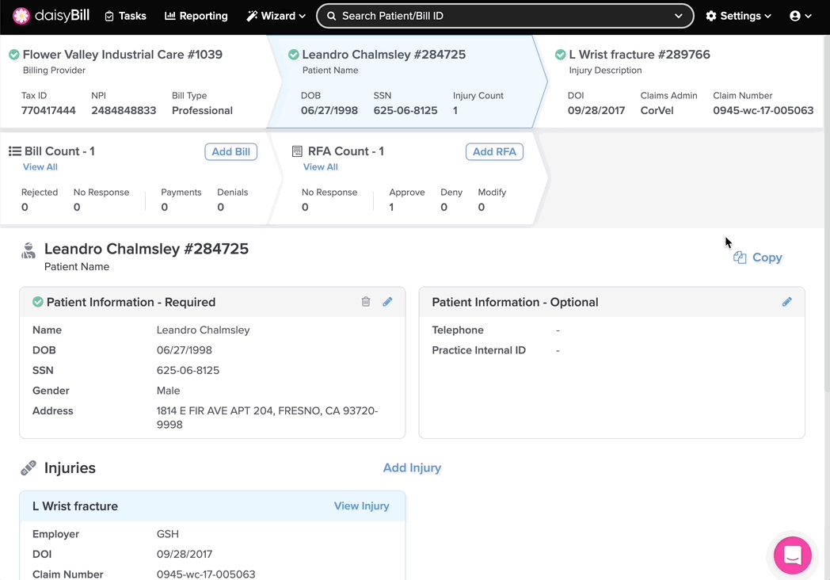Screen dimensions: 830x580
Task: Click the patient avatar icon beside name
Action: [x=29, y=251]
